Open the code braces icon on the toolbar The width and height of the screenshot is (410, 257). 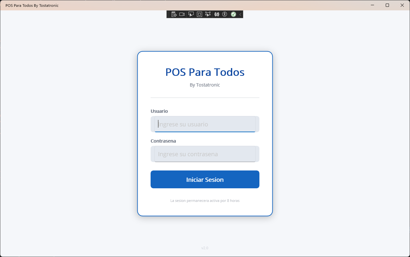click(217, 14)
